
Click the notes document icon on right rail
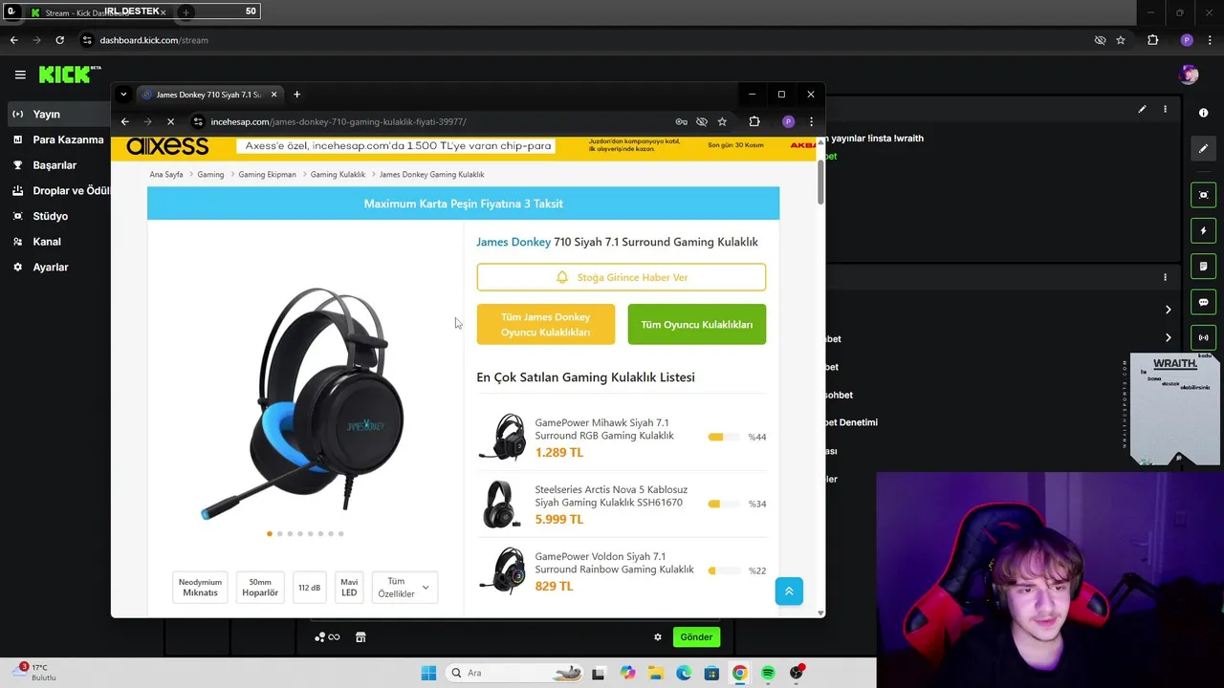pyautogui.click(x=1203, y=266)
